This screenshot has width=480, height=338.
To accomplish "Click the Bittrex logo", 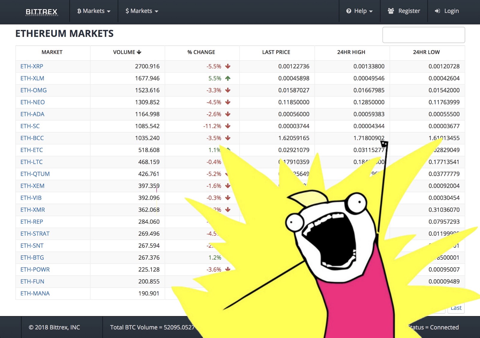I will click(x=41, y=12).
